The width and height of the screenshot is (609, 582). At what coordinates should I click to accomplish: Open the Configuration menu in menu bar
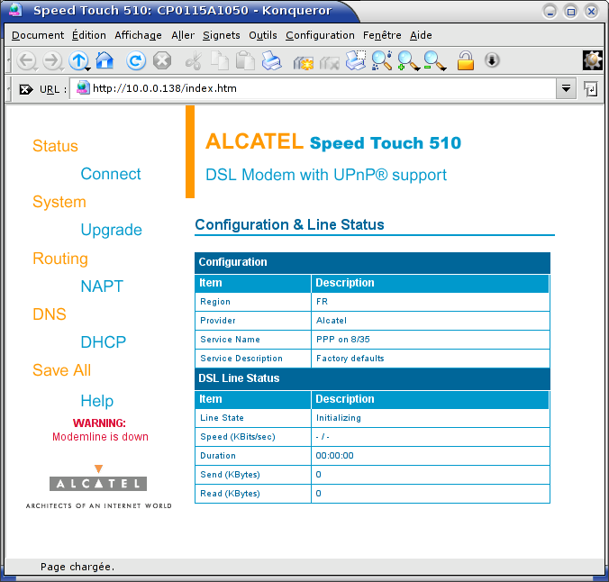pos(320,35)
